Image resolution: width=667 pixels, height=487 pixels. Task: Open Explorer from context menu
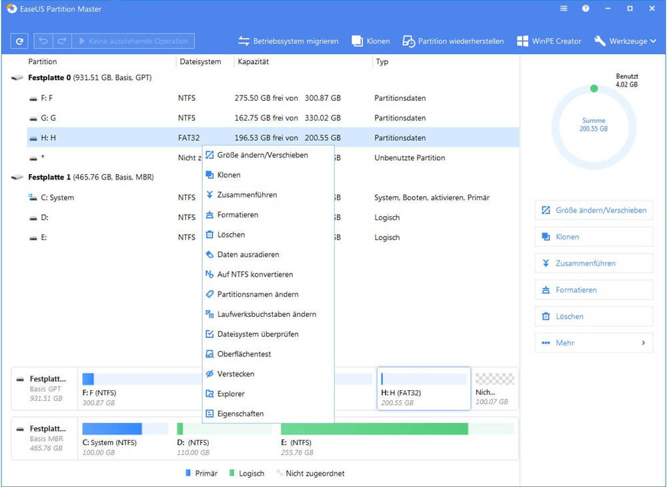[x=268, y=394]
